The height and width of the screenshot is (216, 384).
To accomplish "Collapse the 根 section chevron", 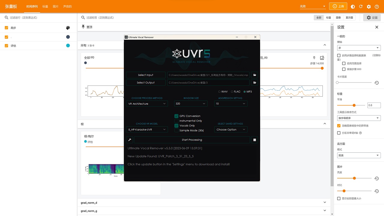I will [325, 124].
